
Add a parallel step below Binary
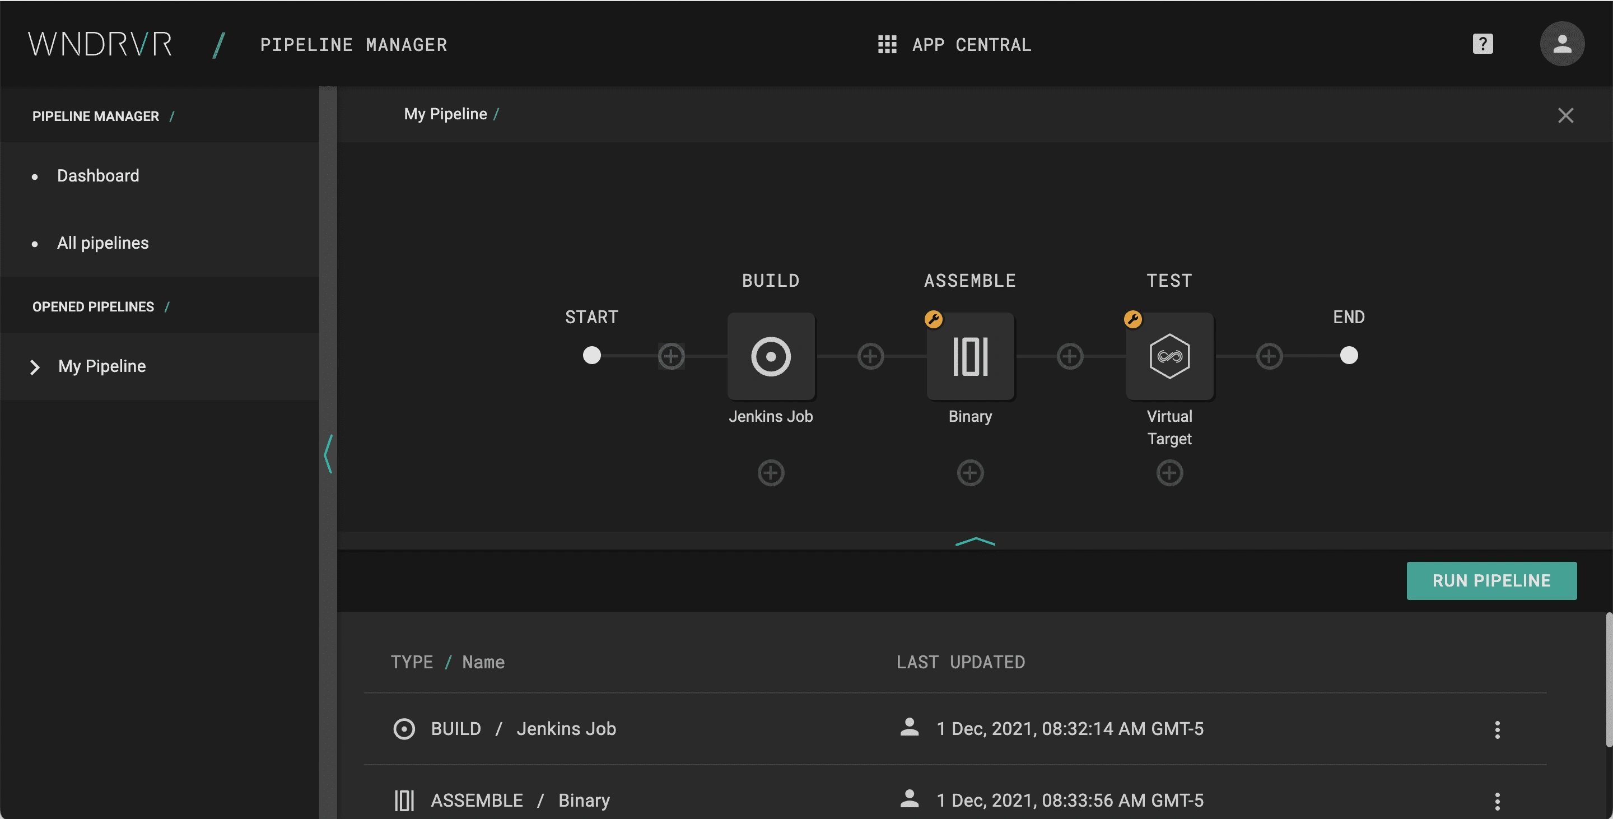point(970,473)
